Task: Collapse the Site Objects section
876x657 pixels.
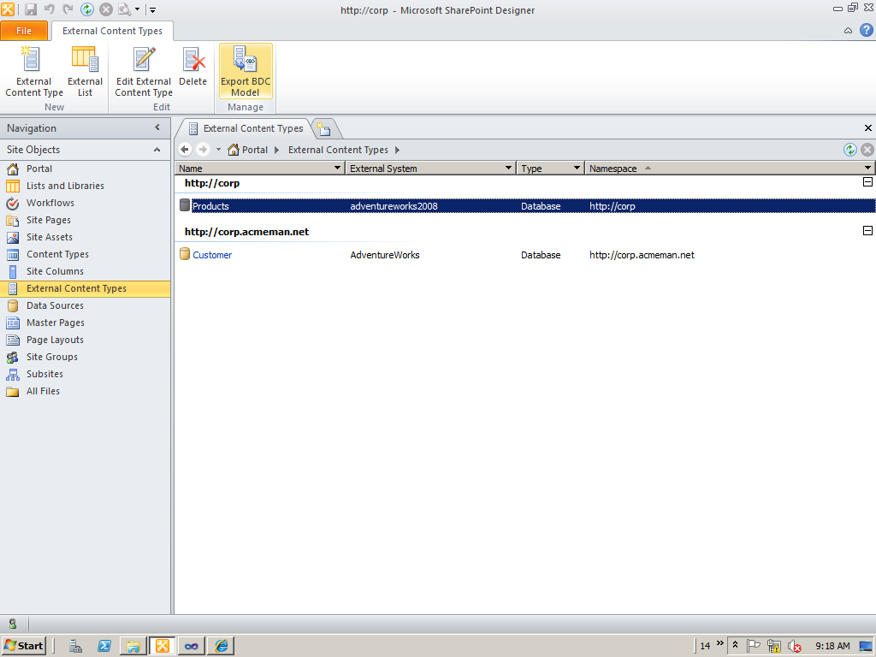Action: tap(157, 150)
